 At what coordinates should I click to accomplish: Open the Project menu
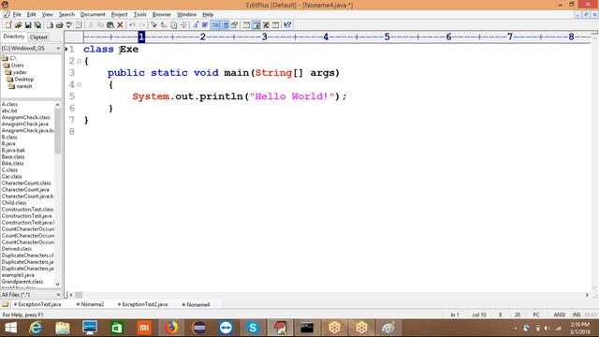(119, 15)
